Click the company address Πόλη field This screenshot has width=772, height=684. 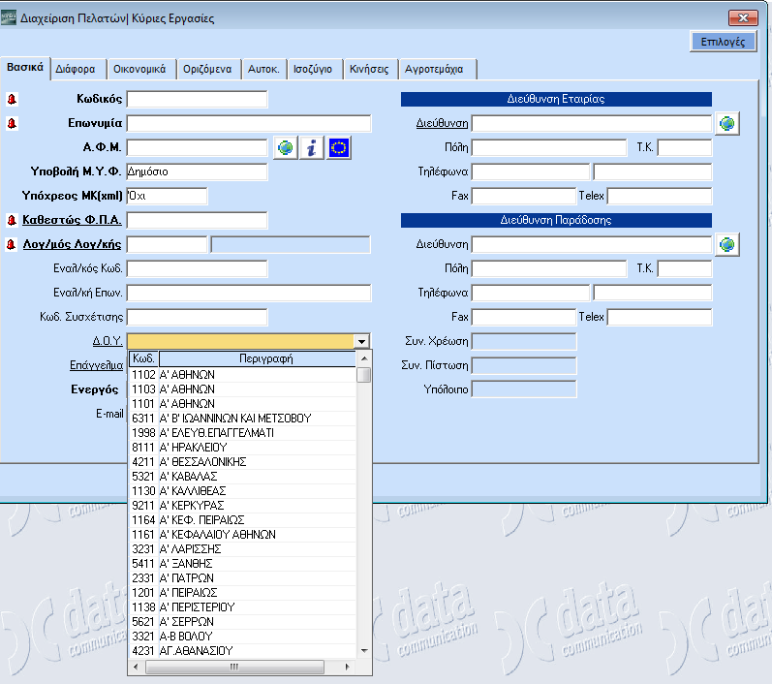coord(549,147)
